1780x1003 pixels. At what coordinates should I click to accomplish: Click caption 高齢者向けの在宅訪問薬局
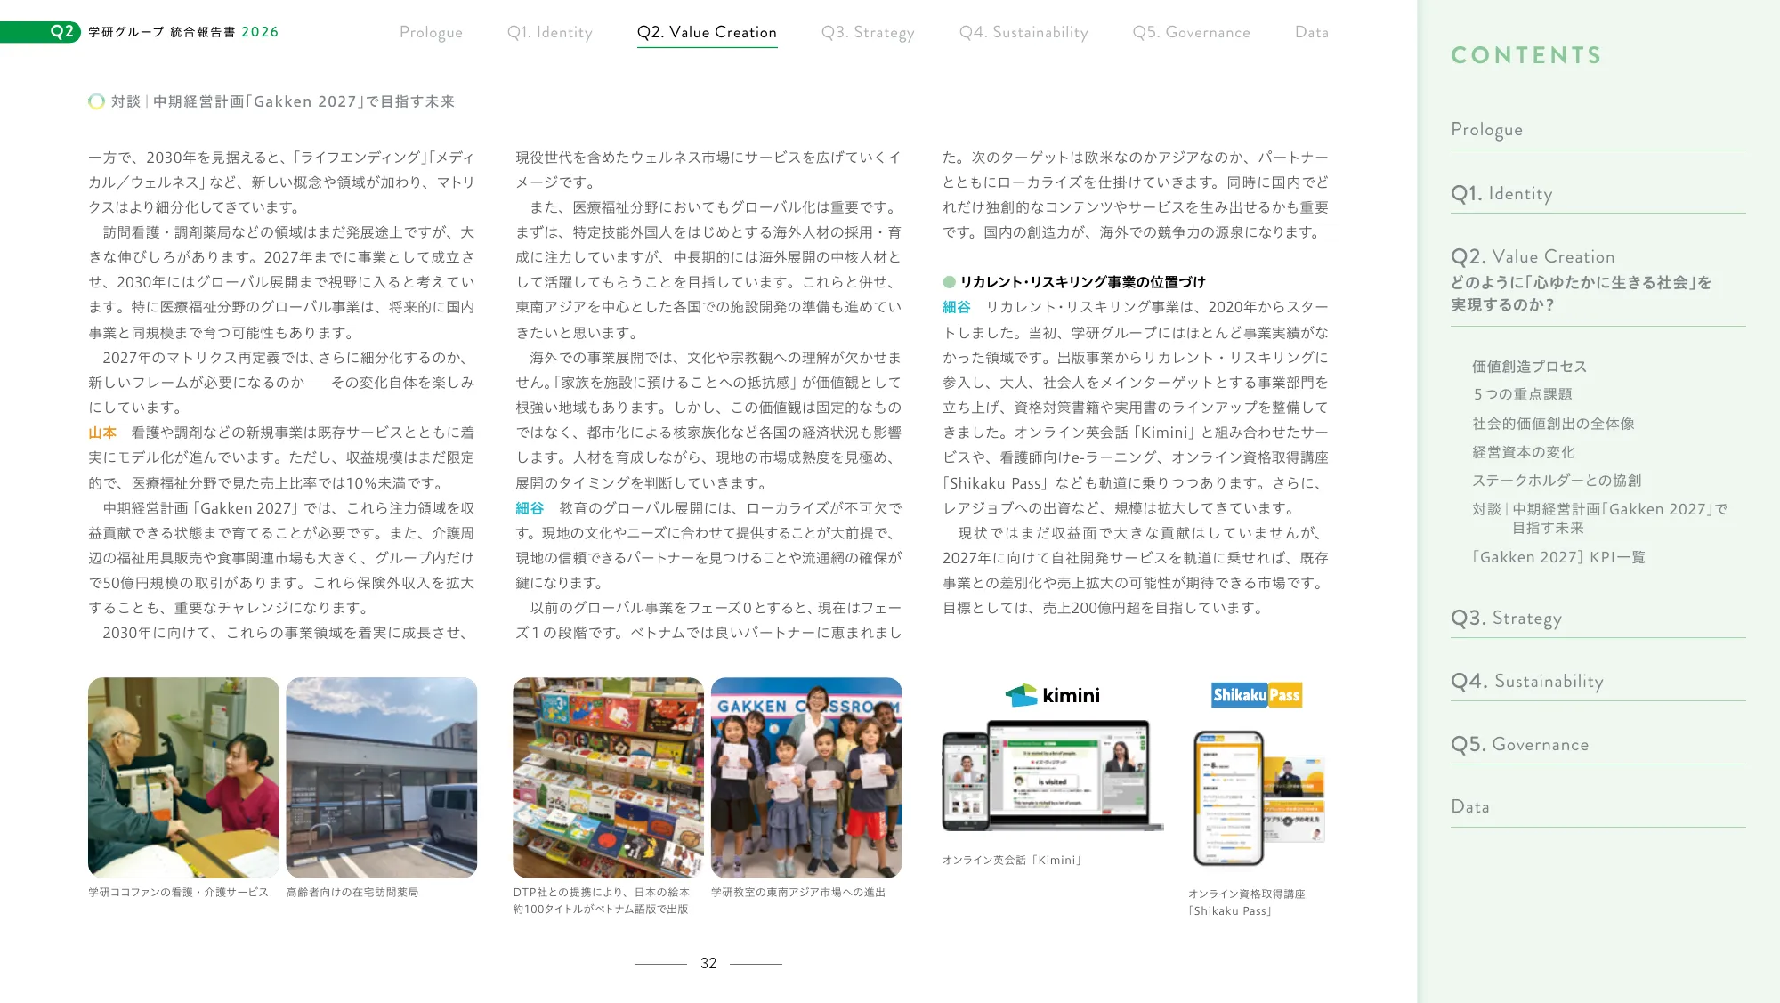[352, 892]
